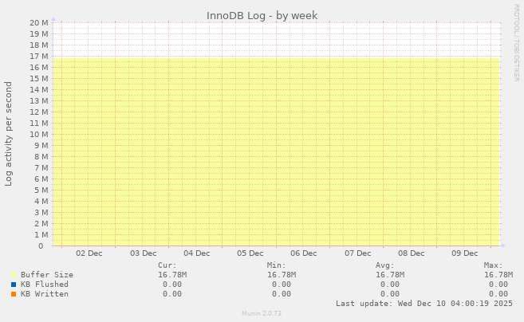This screenshot has height=322, width=524.
Task: Click the 'Avg:' column header
Action: (x=384, y=265)
